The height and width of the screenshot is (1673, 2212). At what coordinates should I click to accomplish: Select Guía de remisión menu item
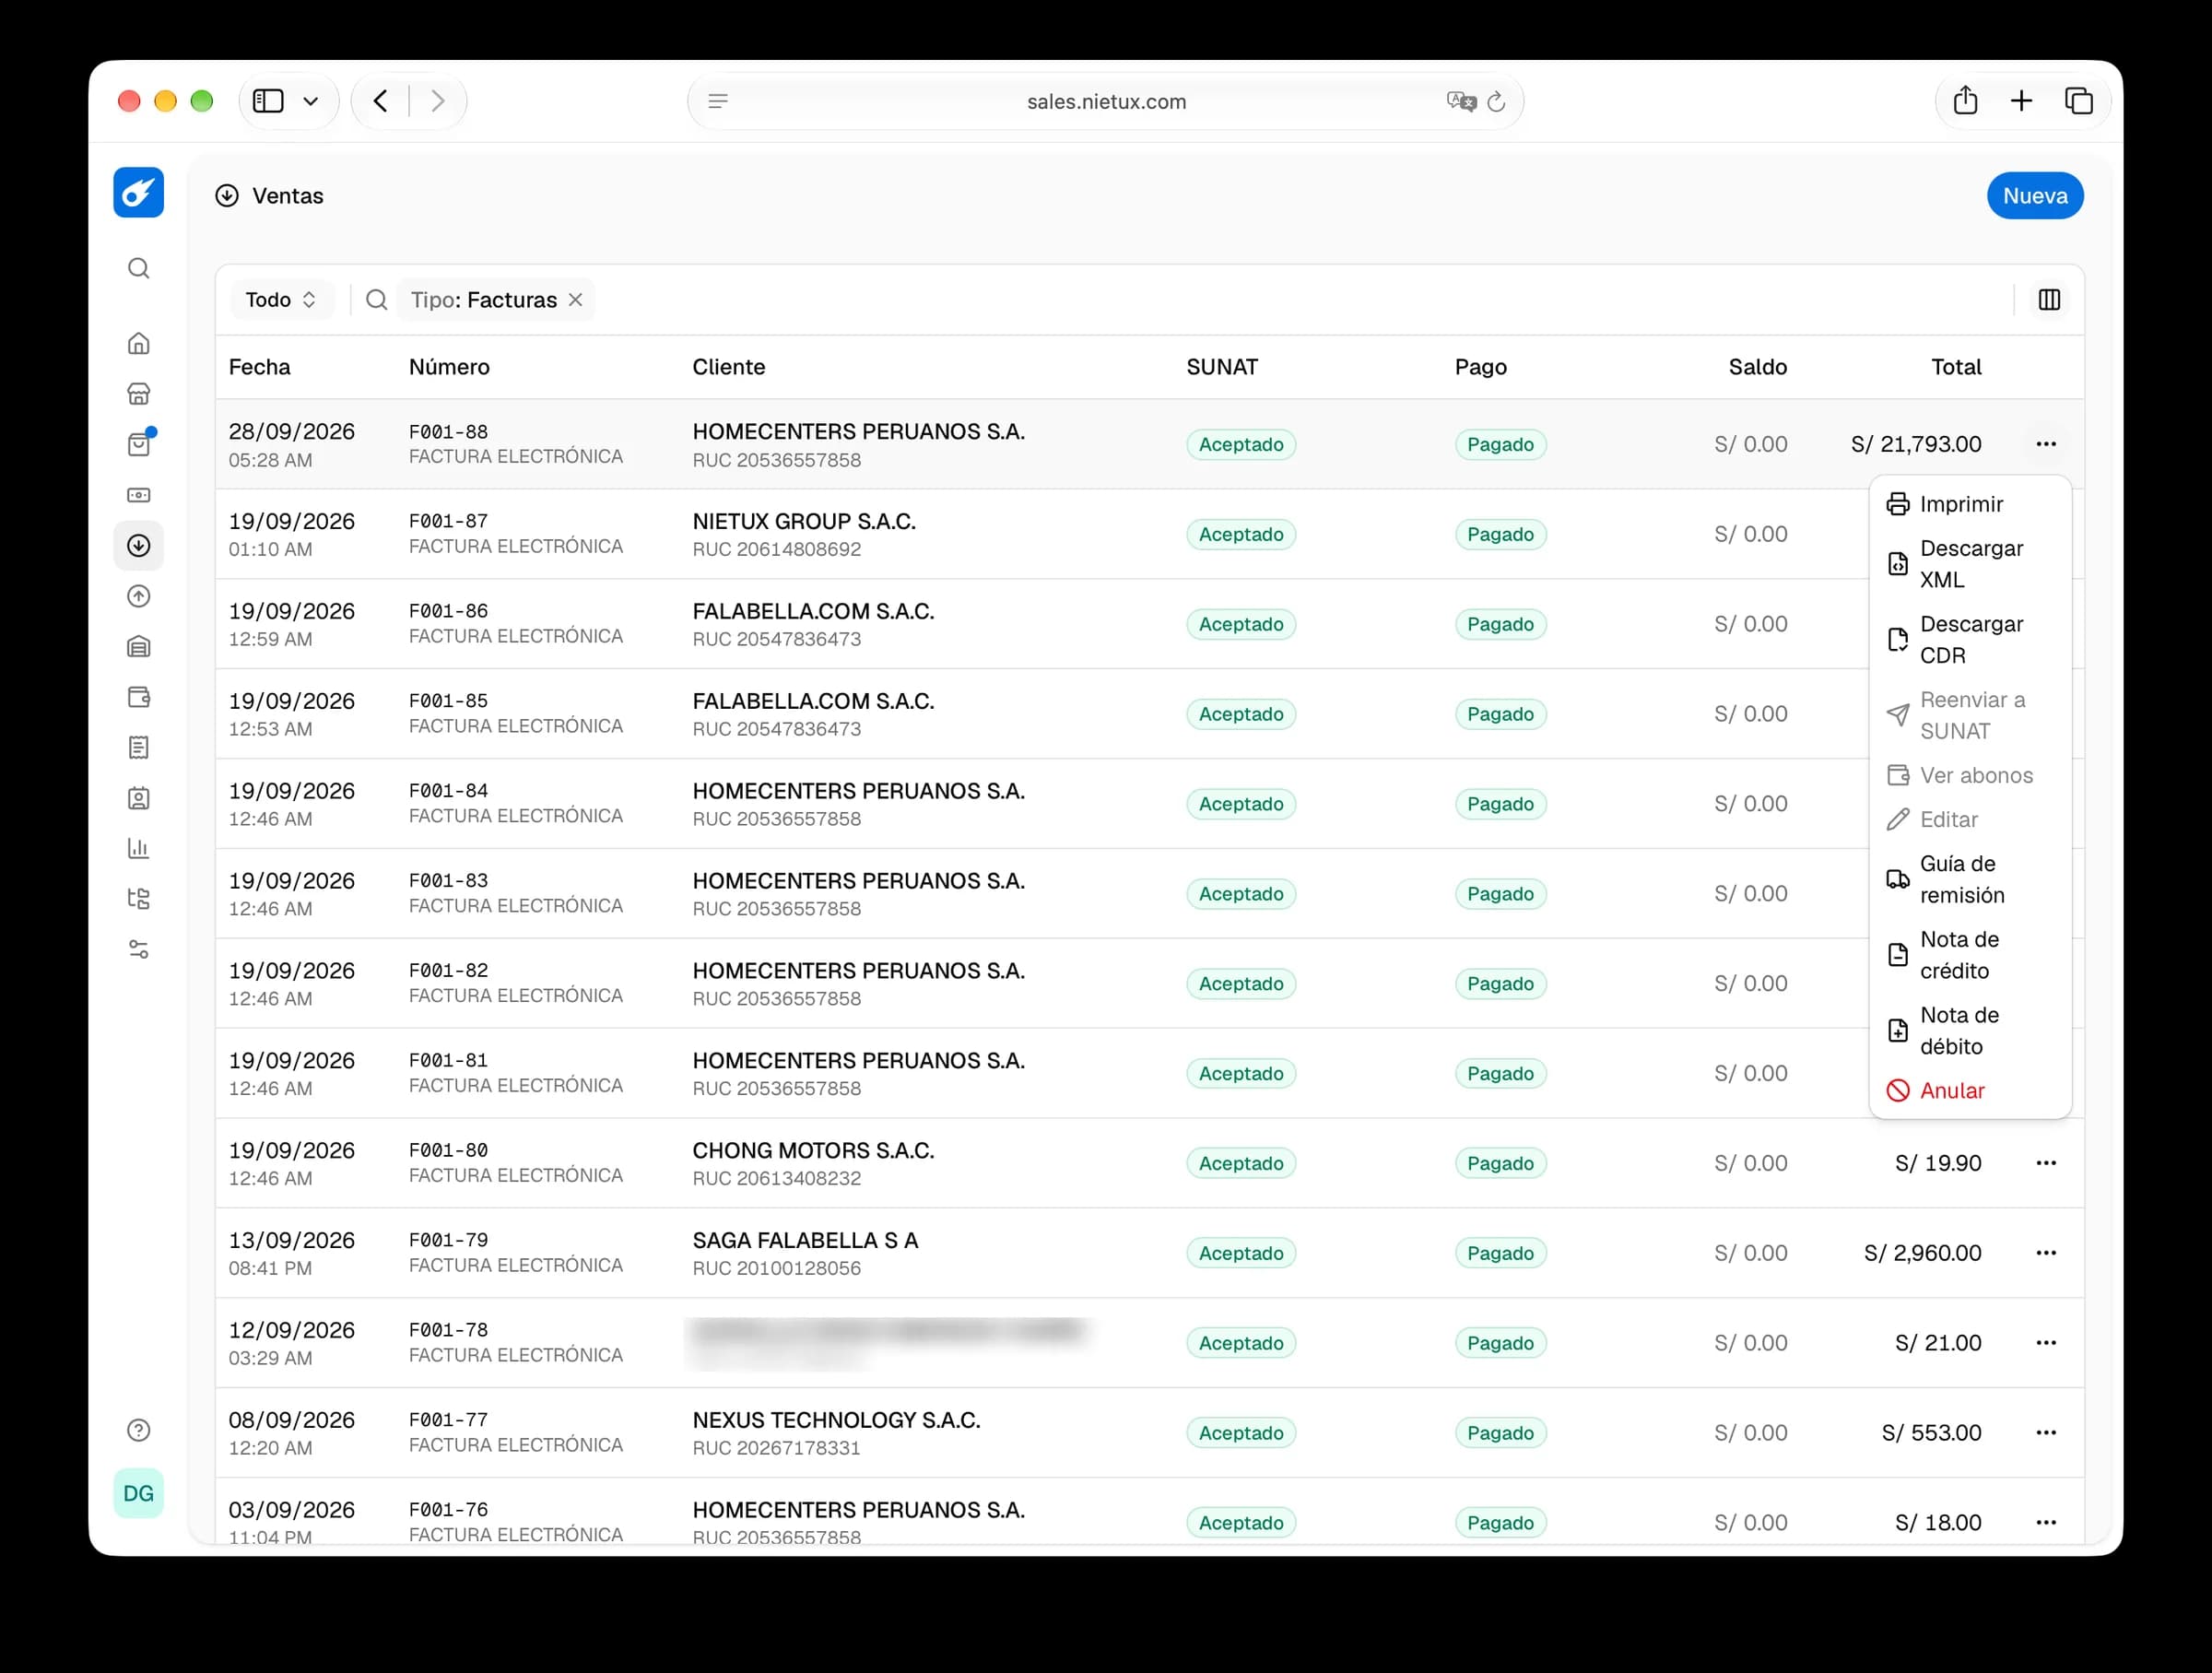[1970, 879]
